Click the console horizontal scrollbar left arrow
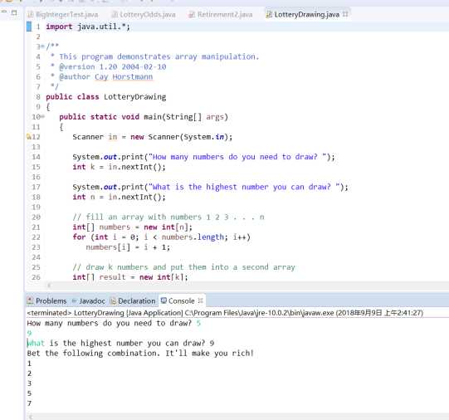449x420 pixels. pyautogui.click(x=31, y=418)
